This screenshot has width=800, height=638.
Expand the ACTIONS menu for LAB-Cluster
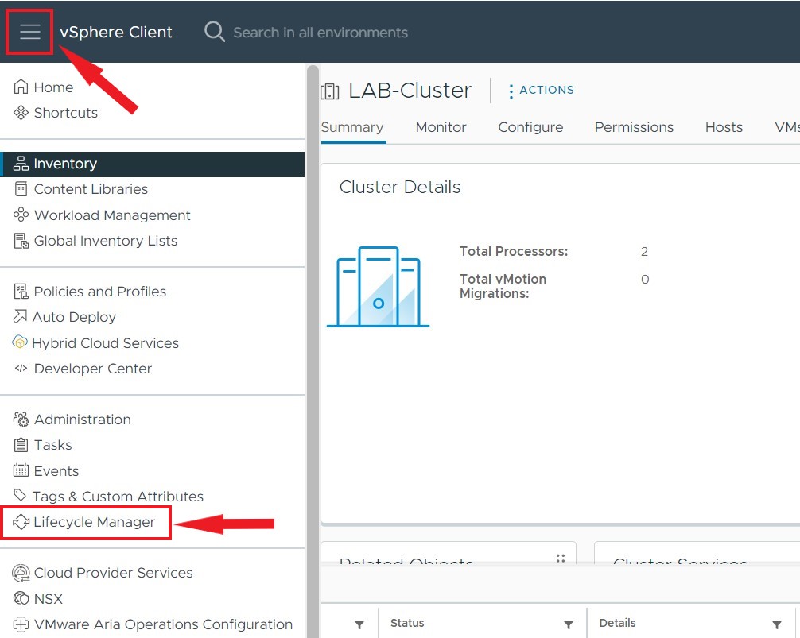pyautogui.click(x=542, y=91)
